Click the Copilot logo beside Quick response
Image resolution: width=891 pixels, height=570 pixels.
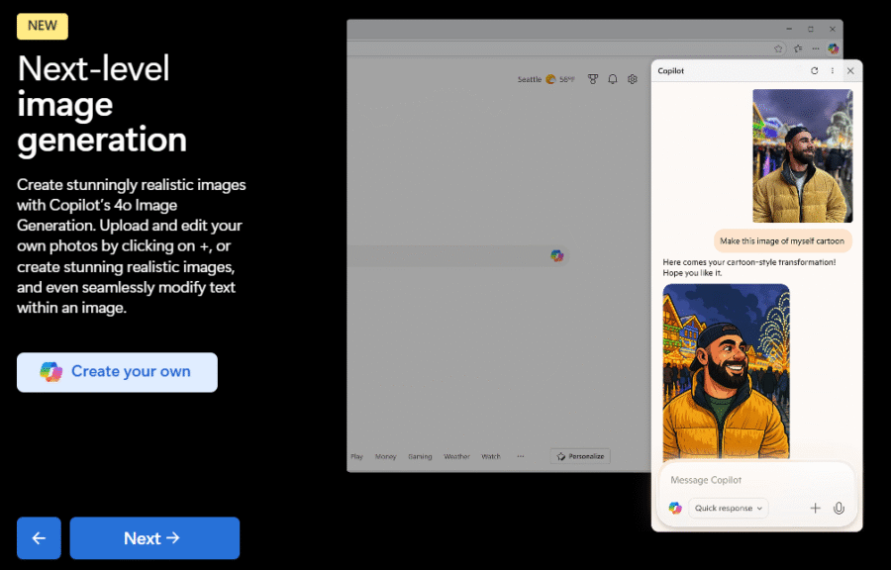(675, 508)
